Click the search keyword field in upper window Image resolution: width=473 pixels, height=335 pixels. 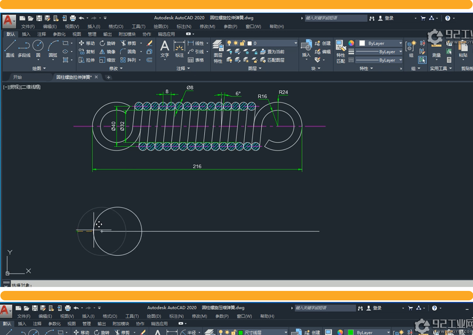[336, 18]
